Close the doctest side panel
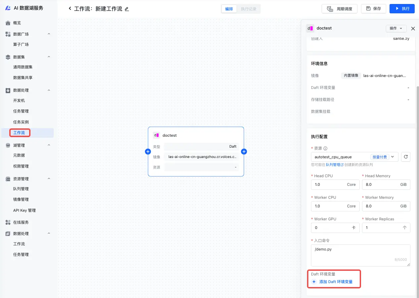Screen dimensions: 419x298 point(413,29)
